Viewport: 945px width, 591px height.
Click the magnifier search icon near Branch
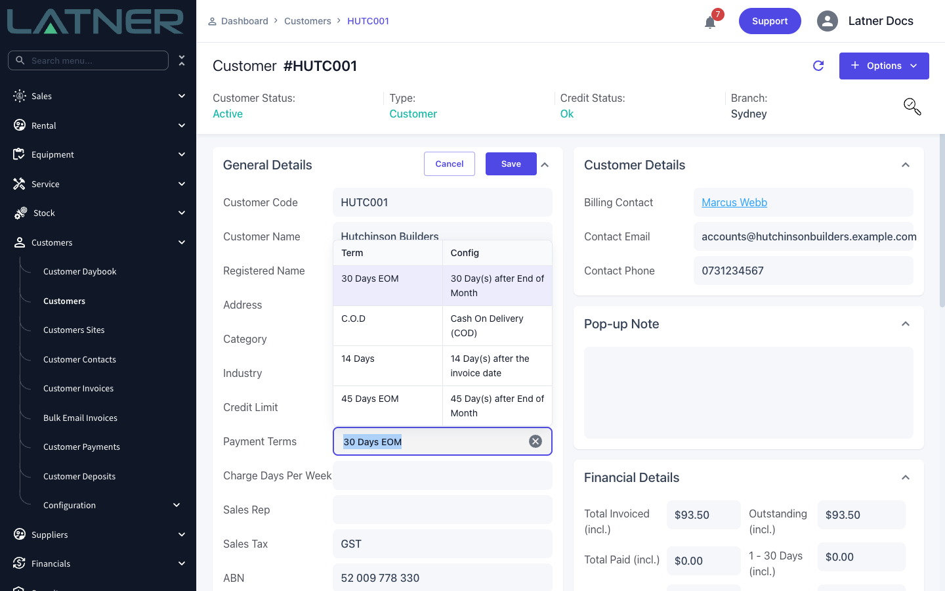[912, 106]
